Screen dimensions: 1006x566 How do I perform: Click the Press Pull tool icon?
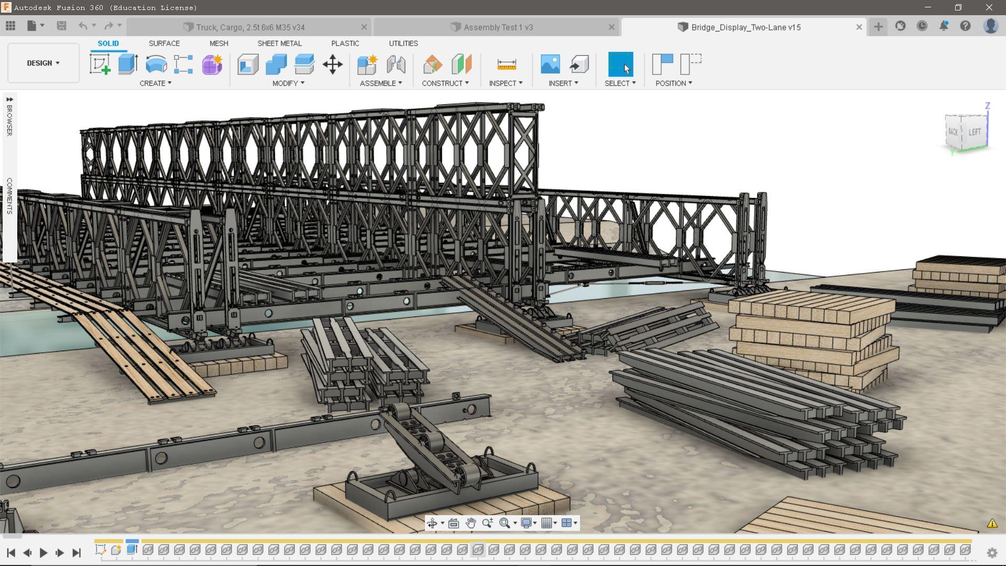248,64
